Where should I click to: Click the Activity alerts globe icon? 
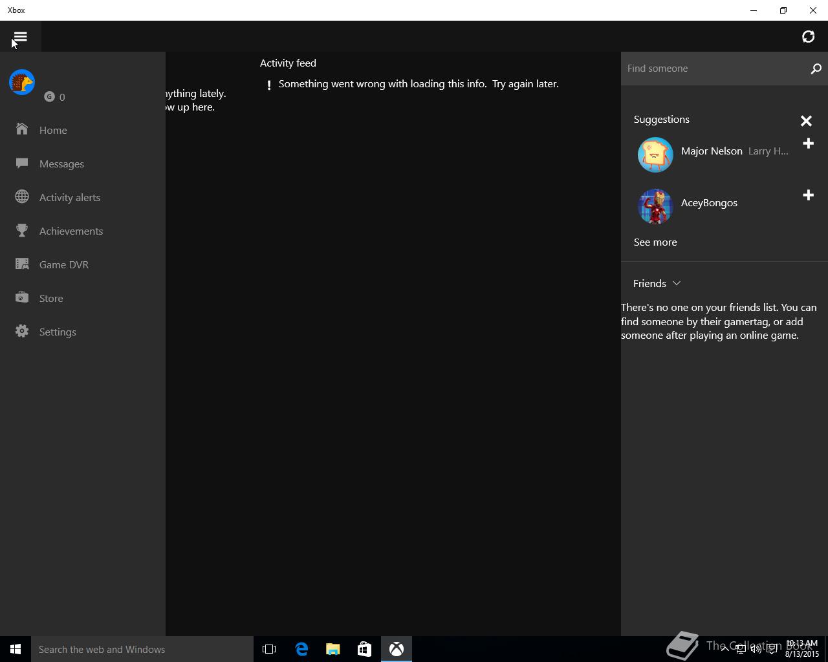point(22,197)
